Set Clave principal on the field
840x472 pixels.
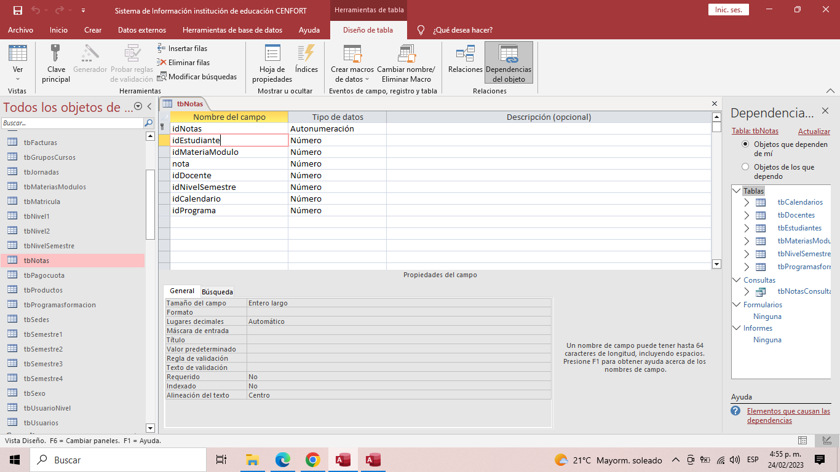click(x=57, y=64)
